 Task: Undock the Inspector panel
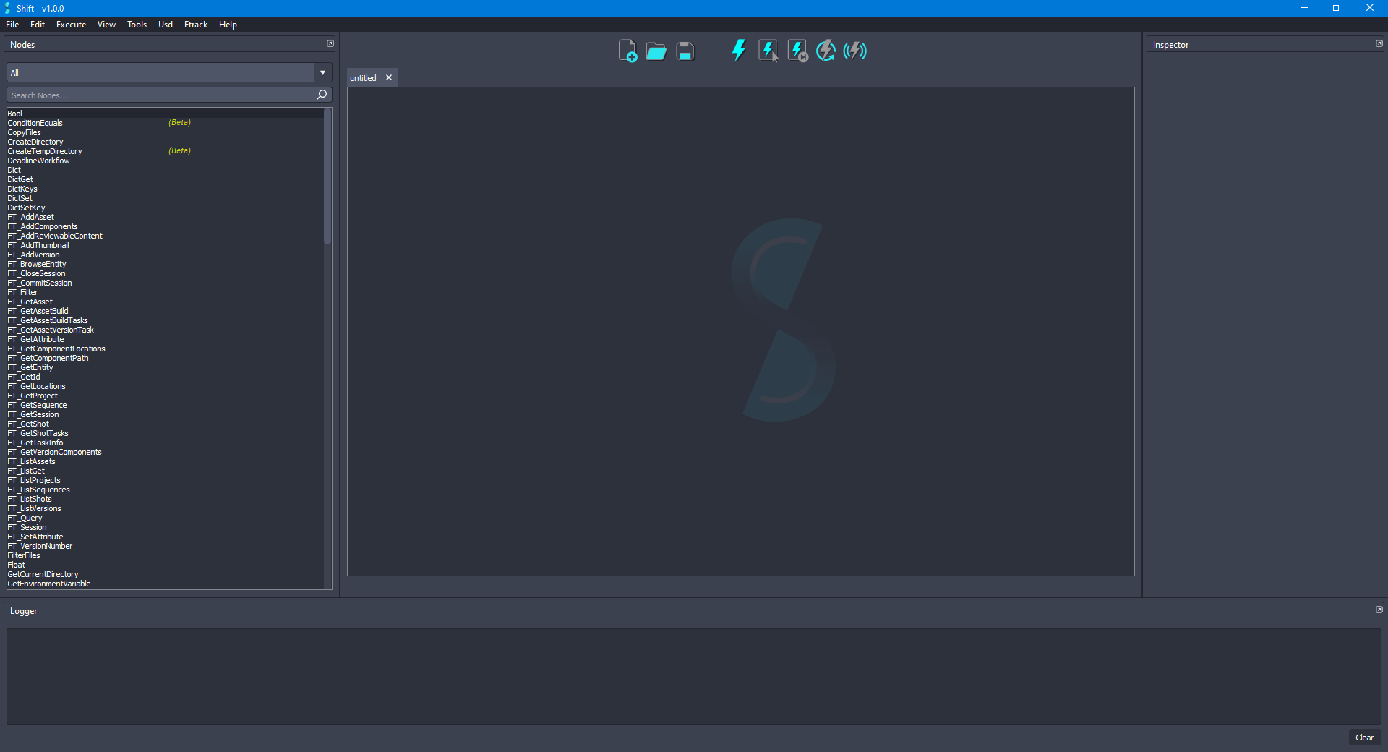pos(1379,43)
